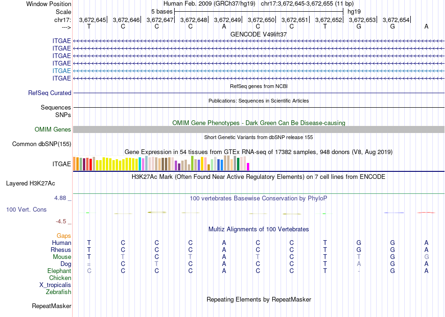Image resolution: width=445 pixels, height=317 pixels.
Task: Open the H3K27Ac Mark ENCODE track title
Action: pos(259,177)
